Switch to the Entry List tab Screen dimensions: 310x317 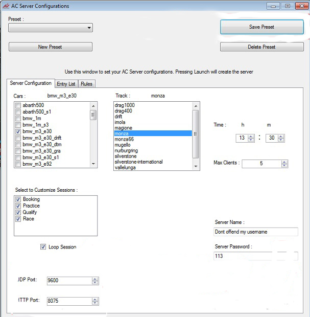click(66, 84)
